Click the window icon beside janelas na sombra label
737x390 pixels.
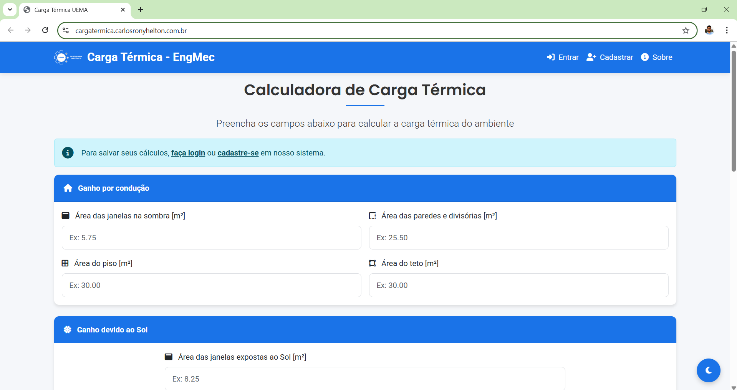click(66, 216)
